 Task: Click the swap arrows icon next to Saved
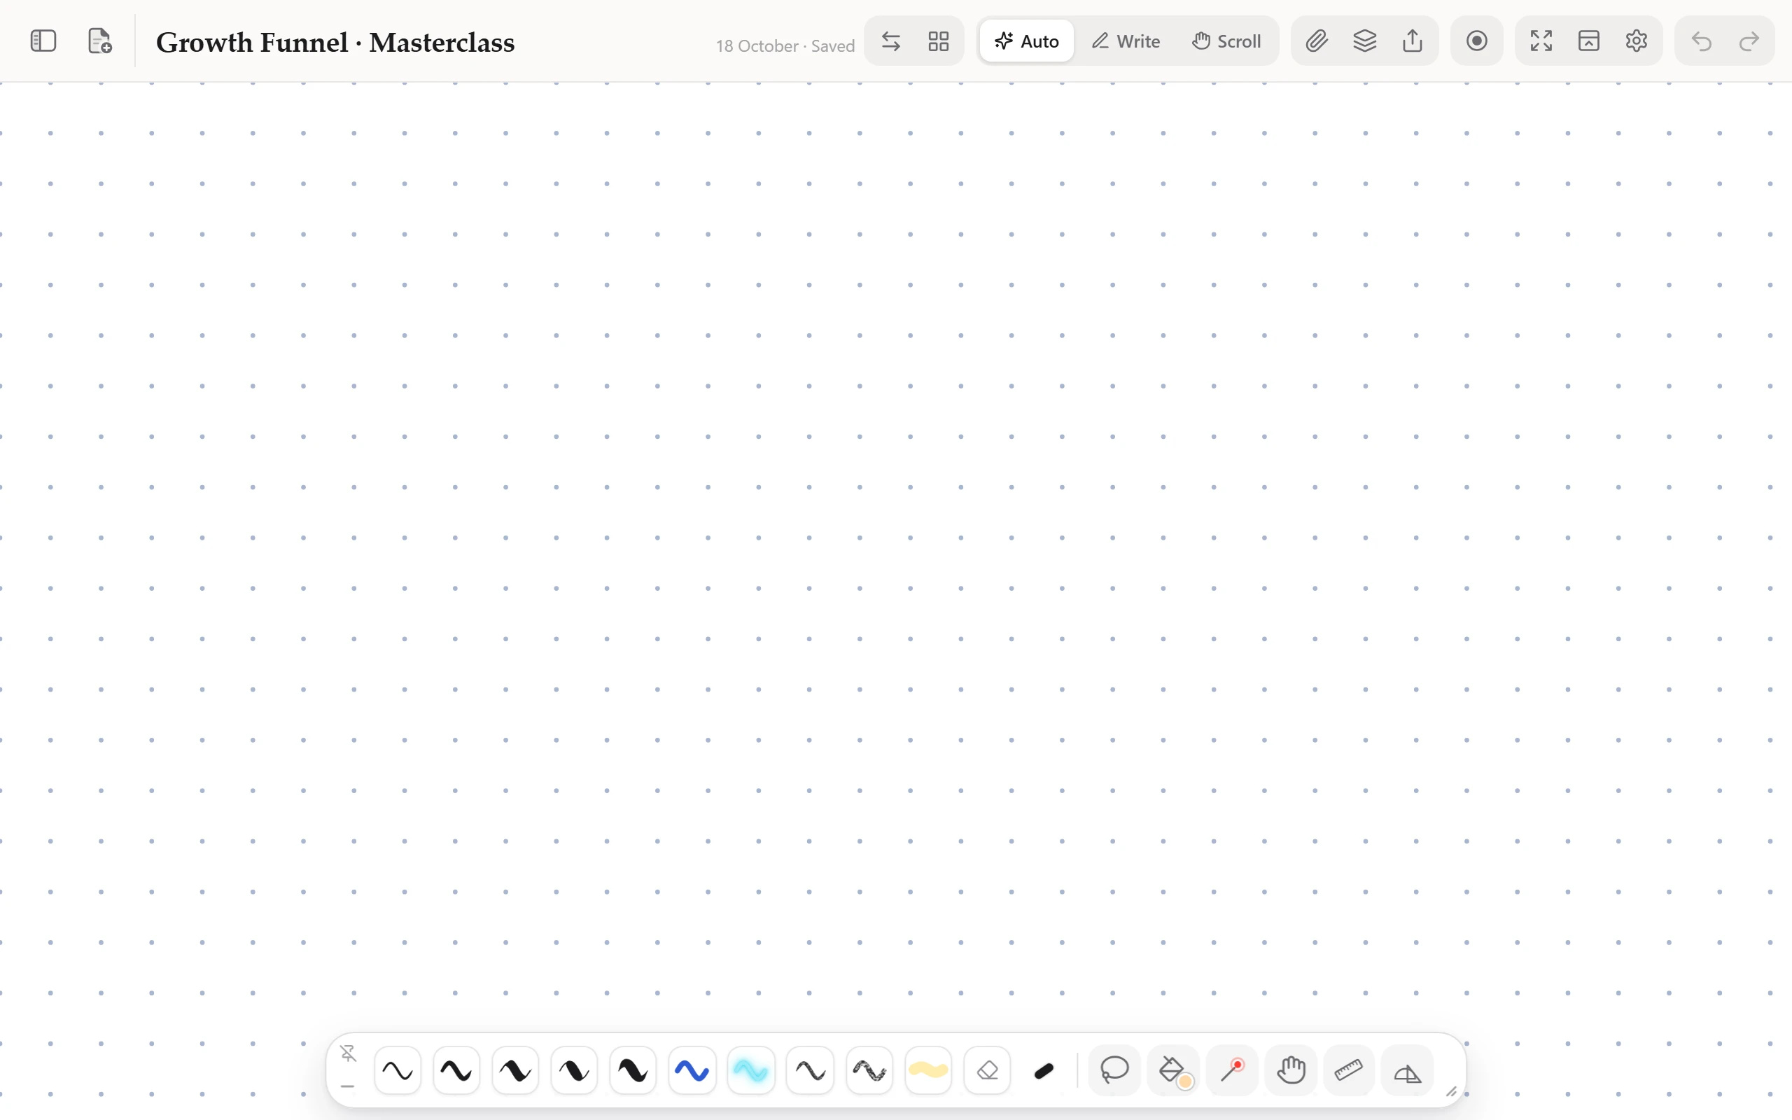tap(891, 41)
